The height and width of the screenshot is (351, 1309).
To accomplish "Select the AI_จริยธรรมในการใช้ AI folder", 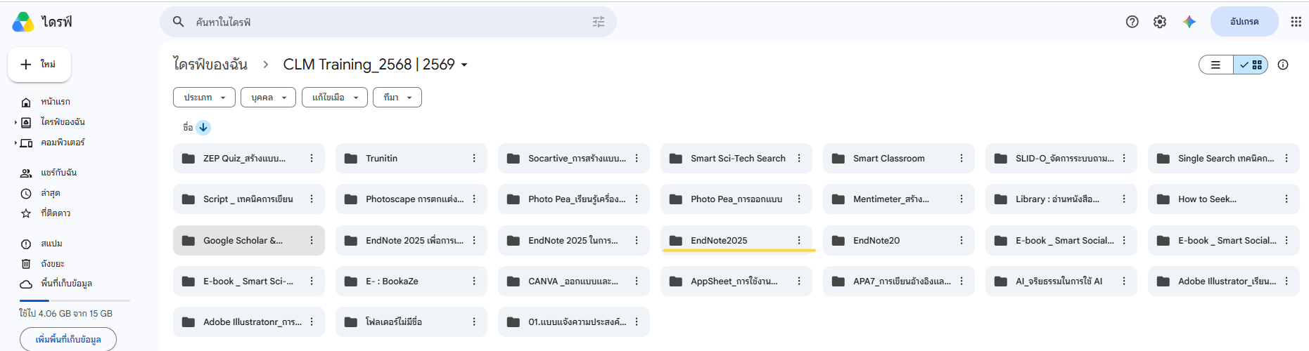I will (x=1061, y=281).
